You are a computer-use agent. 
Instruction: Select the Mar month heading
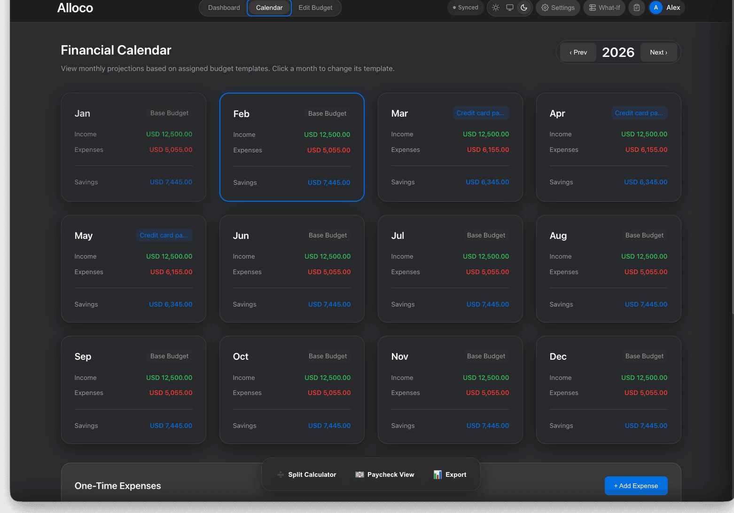(x=399, y=113)
